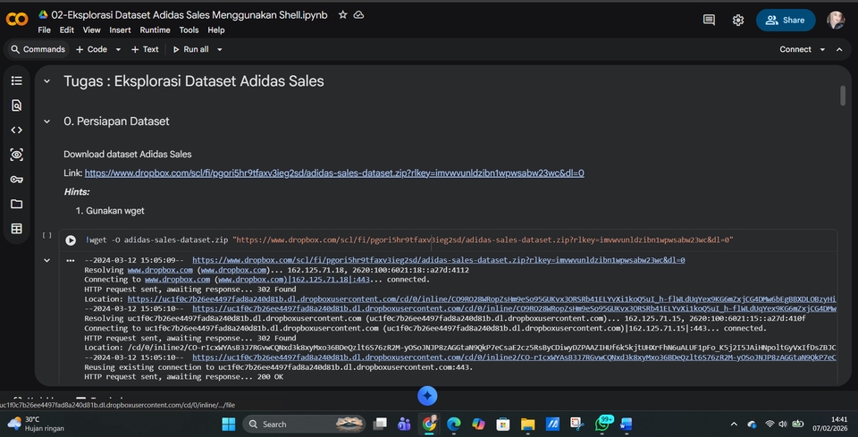Select the hint text 'Gunakan wget'
Image resolution: width=858 pixels, height=437 pixels.
tap(115, 211)
